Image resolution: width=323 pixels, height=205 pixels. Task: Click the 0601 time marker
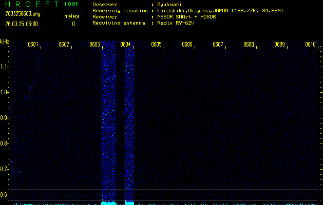33,45
